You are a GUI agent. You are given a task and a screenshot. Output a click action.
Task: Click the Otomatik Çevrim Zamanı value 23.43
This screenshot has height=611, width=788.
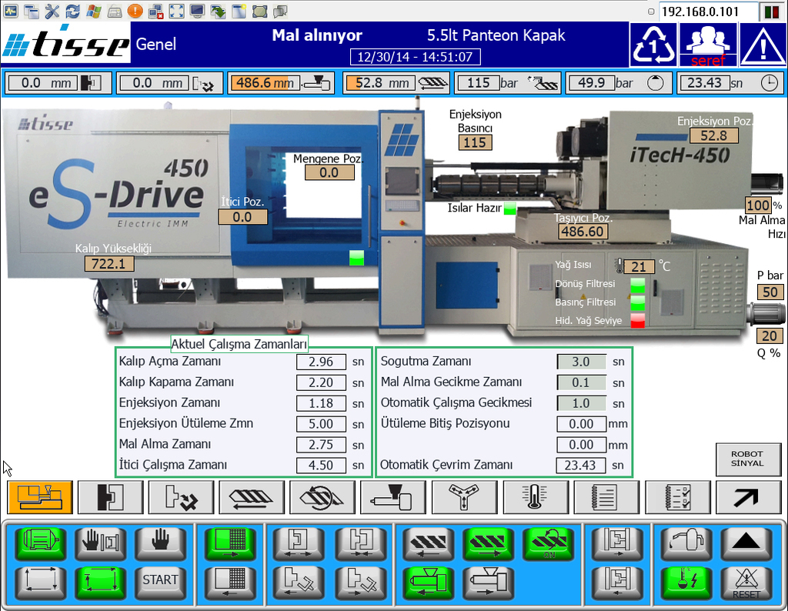point(580,466)
